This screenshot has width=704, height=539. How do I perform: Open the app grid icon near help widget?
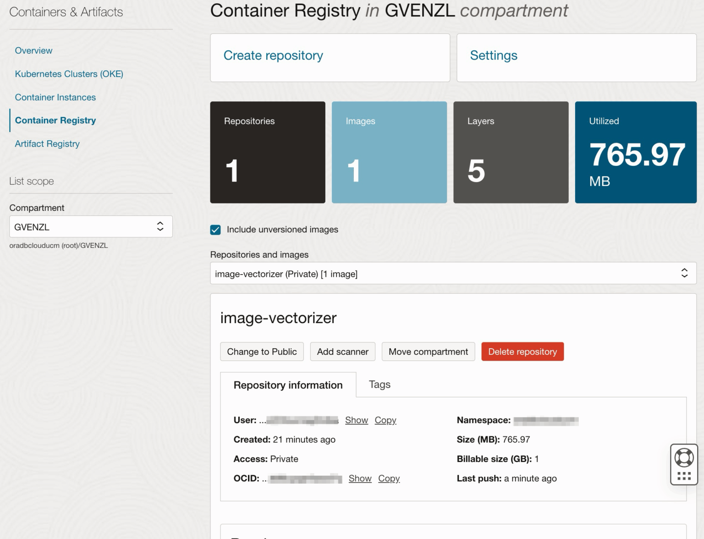click(684, 475)
